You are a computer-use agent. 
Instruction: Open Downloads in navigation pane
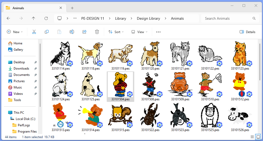point(21,68)
